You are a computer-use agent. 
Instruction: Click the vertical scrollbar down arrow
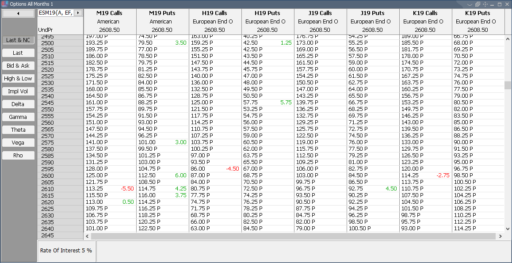[x=508, y=229]
